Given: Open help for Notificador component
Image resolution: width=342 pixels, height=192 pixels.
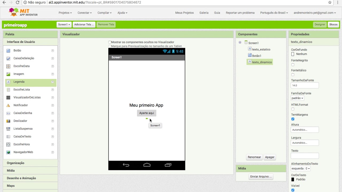Looking at the screenshot, I should point(53,105).
